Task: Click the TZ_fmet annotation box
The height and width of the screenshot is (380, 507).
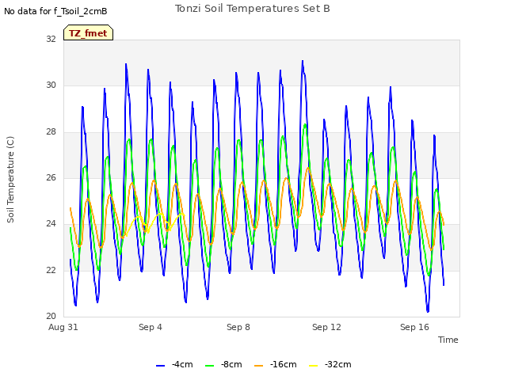Action: (88, 32)
